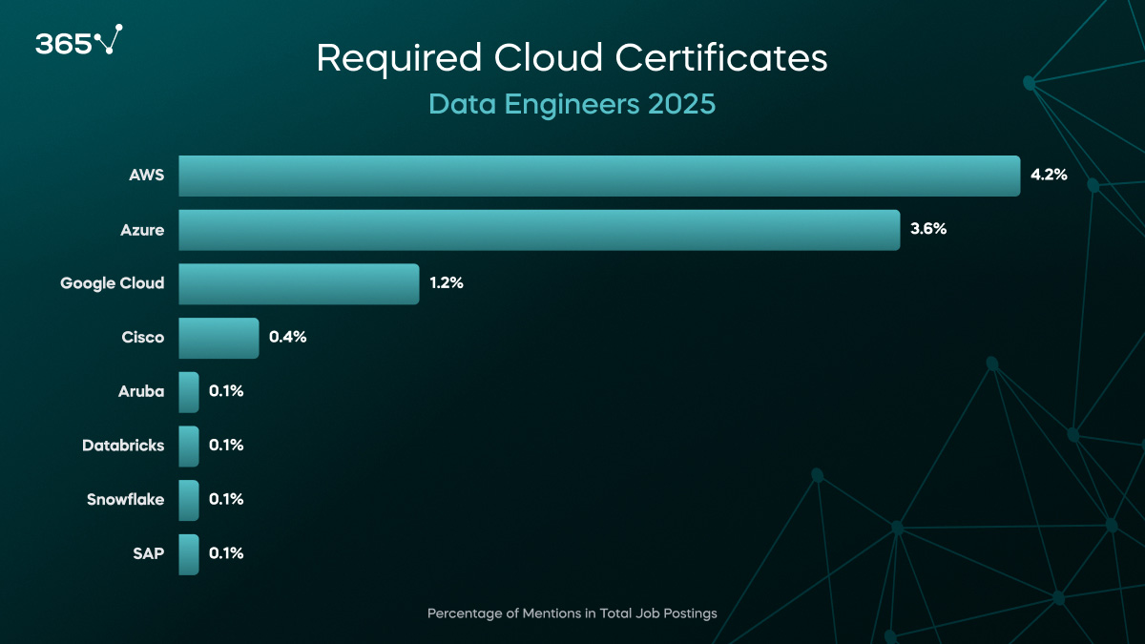1145x644 pixels.
Task: Click the AWS bar in chart
Action: coord(599,176)
